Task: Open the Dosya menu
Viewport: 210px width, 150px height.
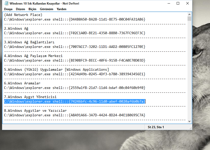Action: pos(8,9)
